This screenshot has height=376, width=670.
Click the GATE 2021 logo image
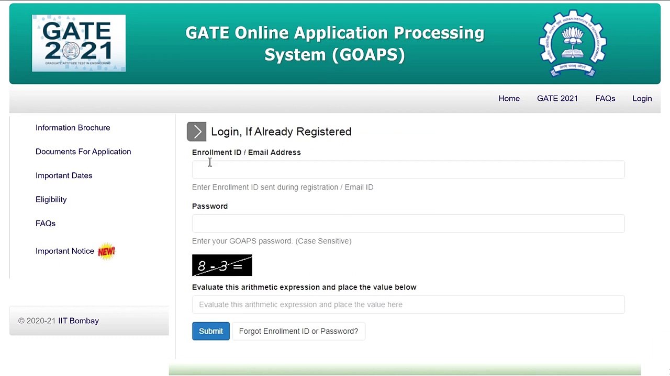(x=79, y=43)
